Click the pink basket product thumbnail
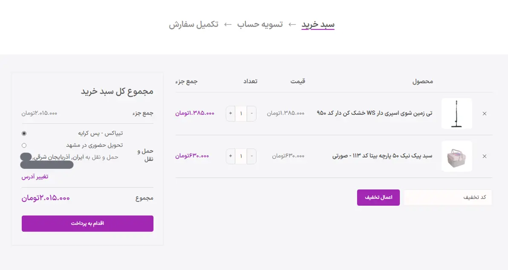 point(456,156)
